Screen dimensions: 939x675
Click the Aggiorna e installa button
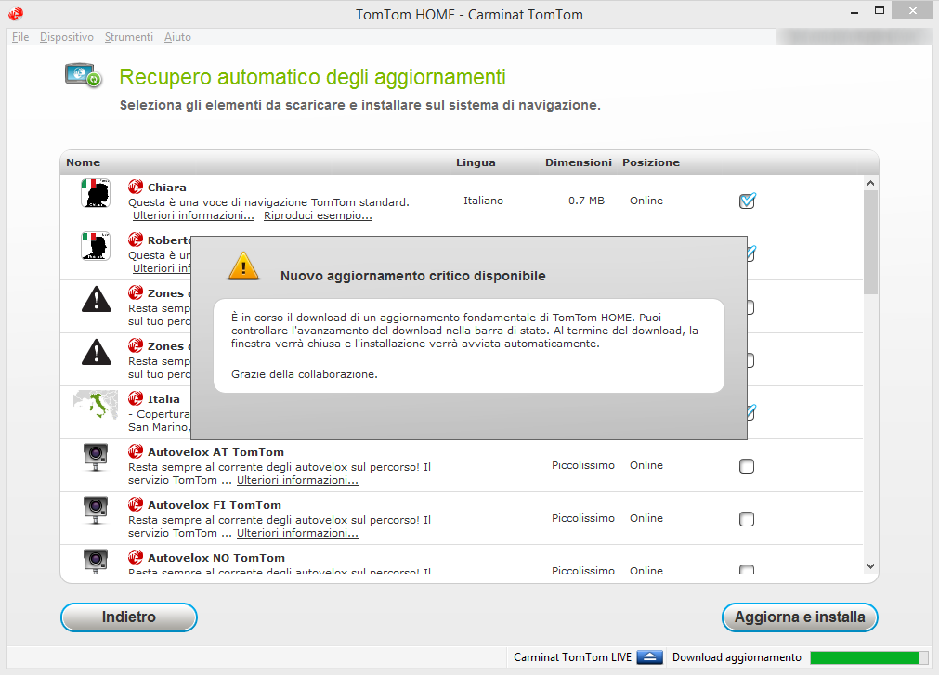tap(800, 617)
